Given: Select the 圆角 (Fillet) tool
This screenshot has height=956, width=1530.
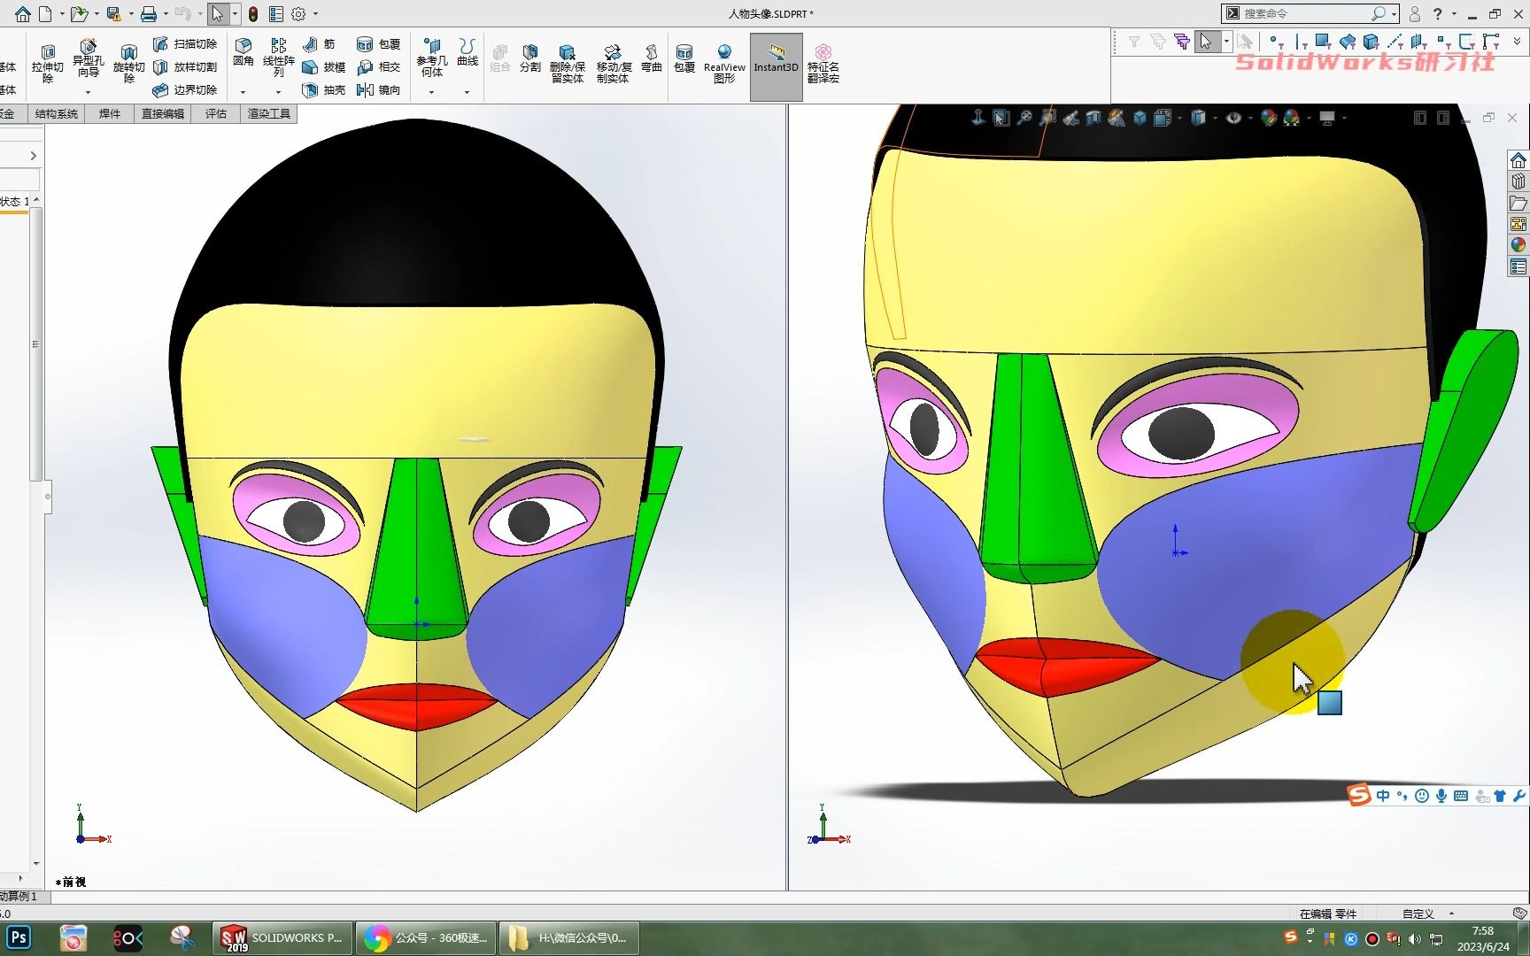Looking at the screenshot, I should (x=243, y=52).
